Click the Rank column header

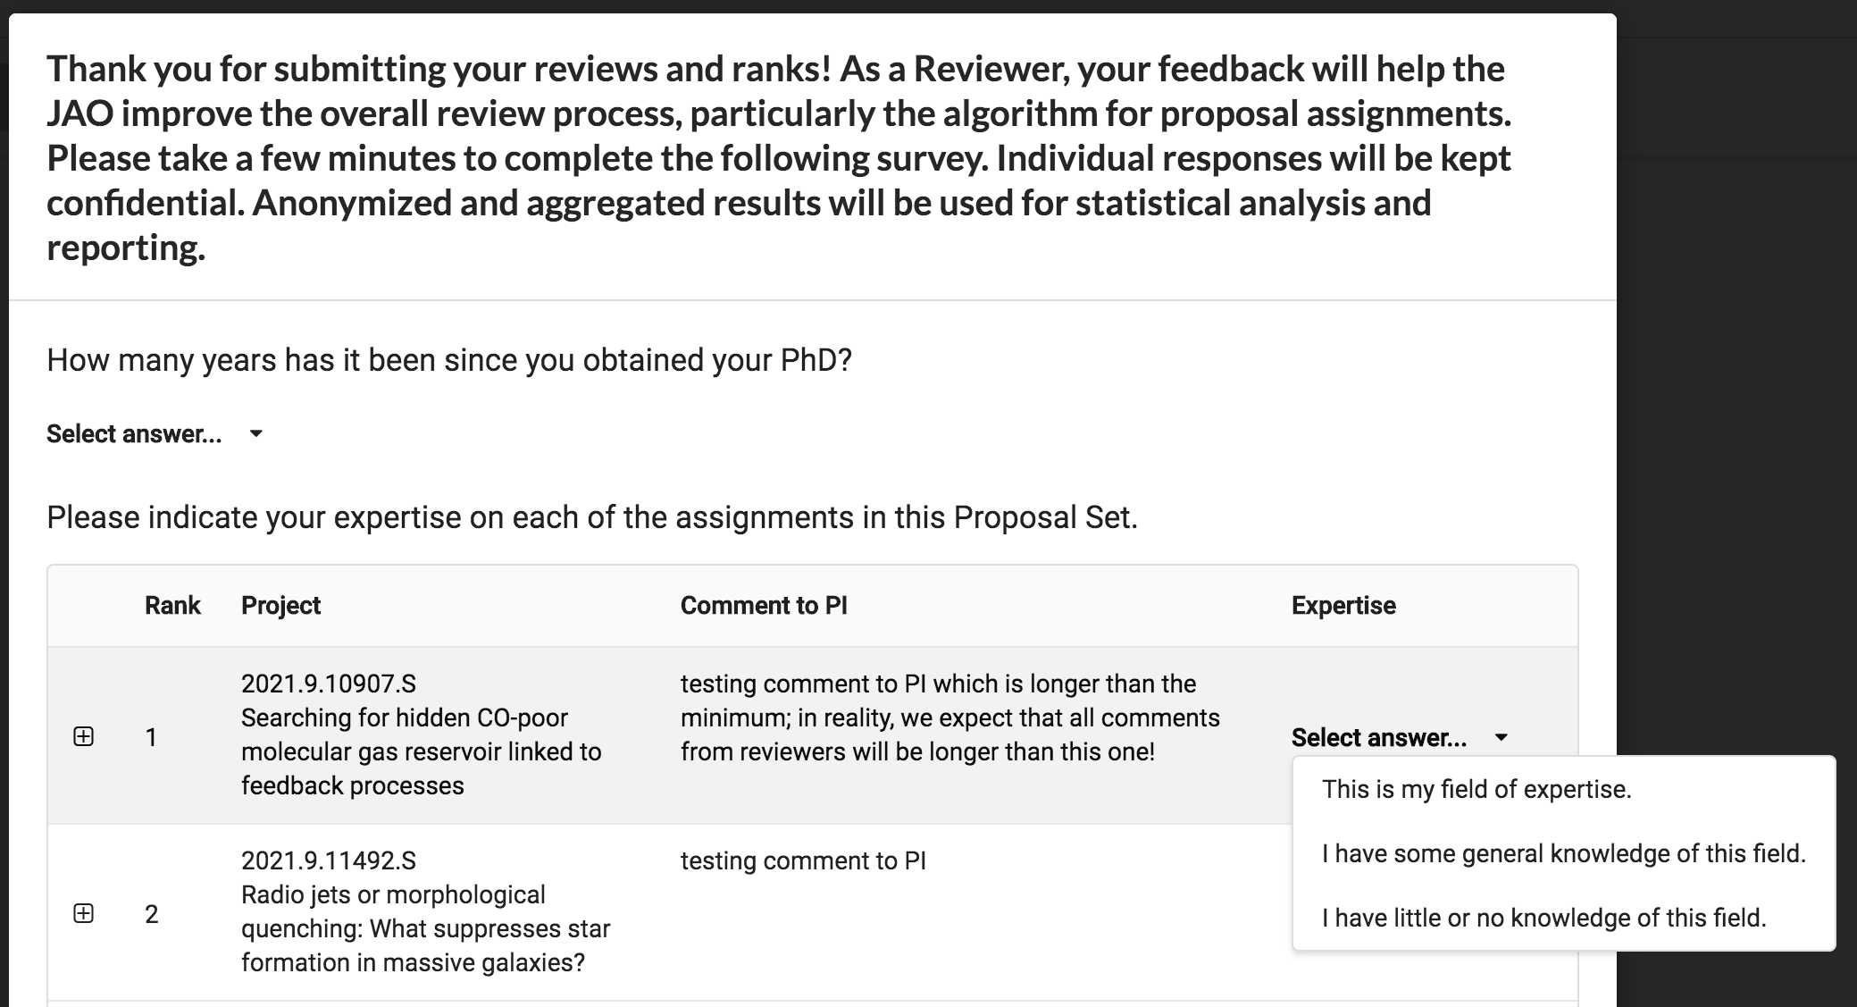click(x=172, y=606)
